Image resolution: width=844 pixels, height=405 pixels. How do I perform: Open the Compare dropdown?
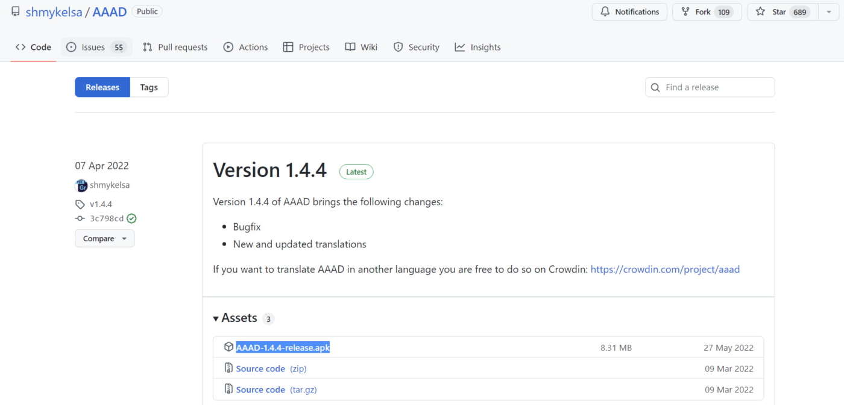click(105, 238)
